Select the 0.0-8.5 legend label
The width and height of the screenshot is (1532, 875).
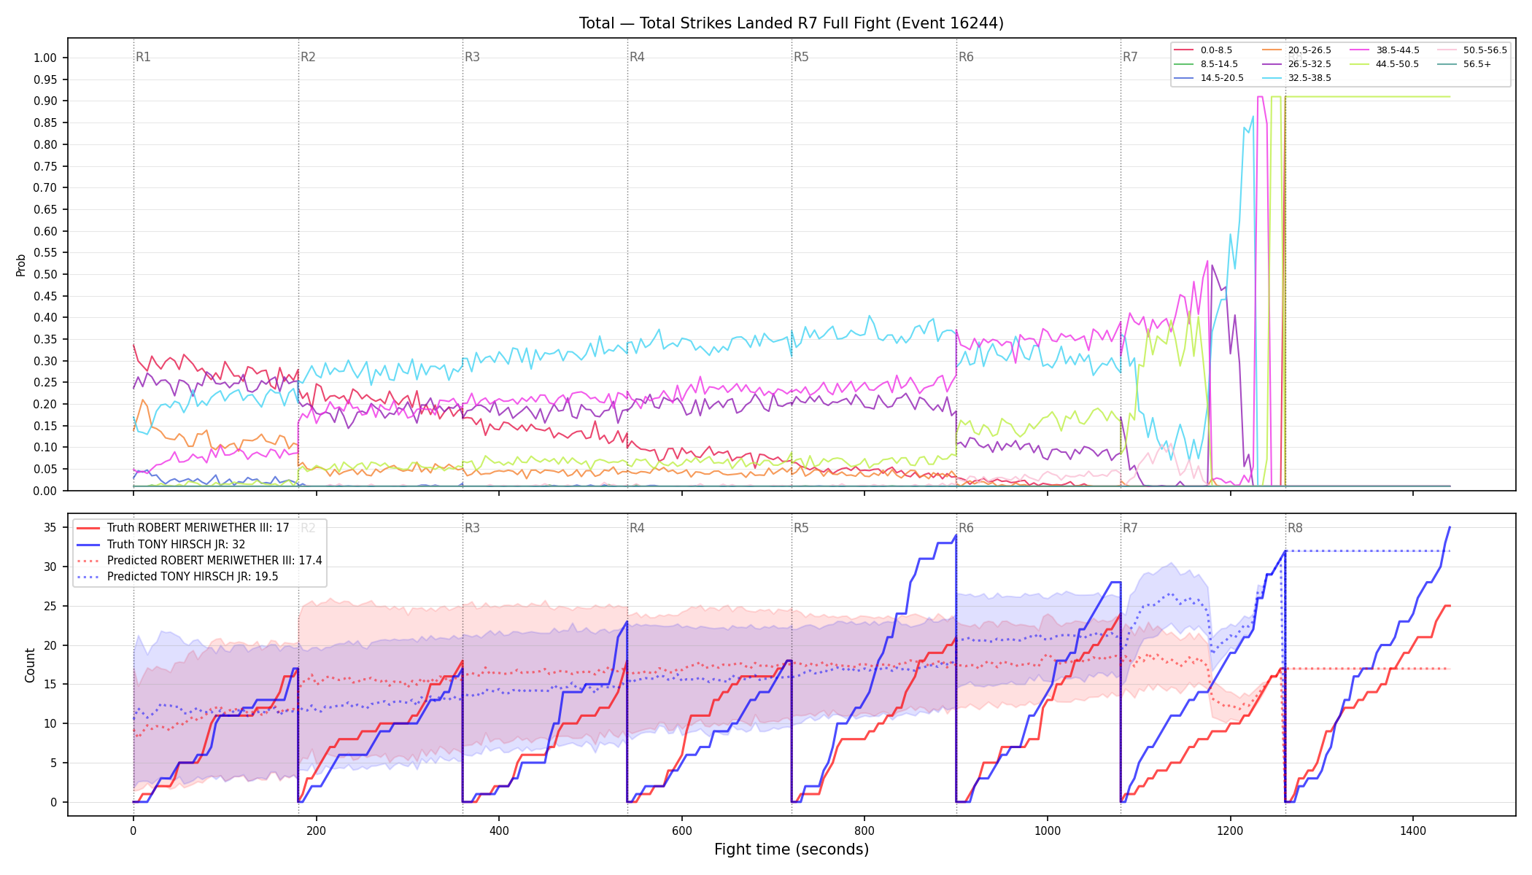(x=1216, y=50)
